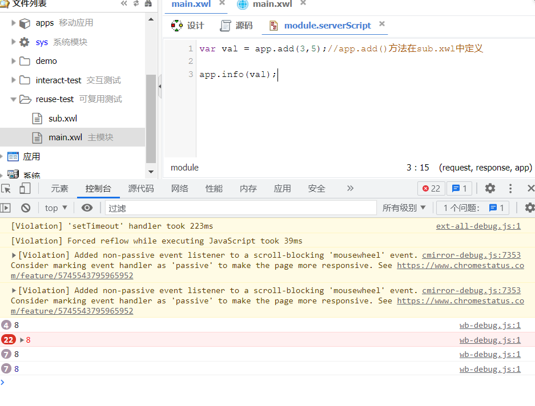Image resolution: width=535 pixels, height=406 pixels.
Task: Expand the apps folder
Action: pos(14,23)
